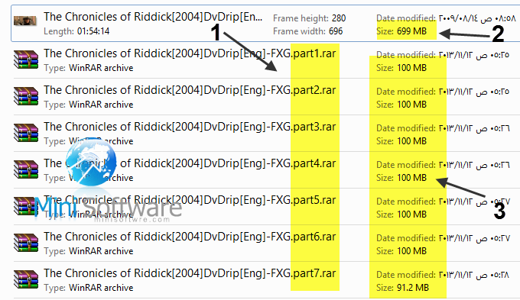Click the Type WinRAR archive text of part6

point(89,251)
